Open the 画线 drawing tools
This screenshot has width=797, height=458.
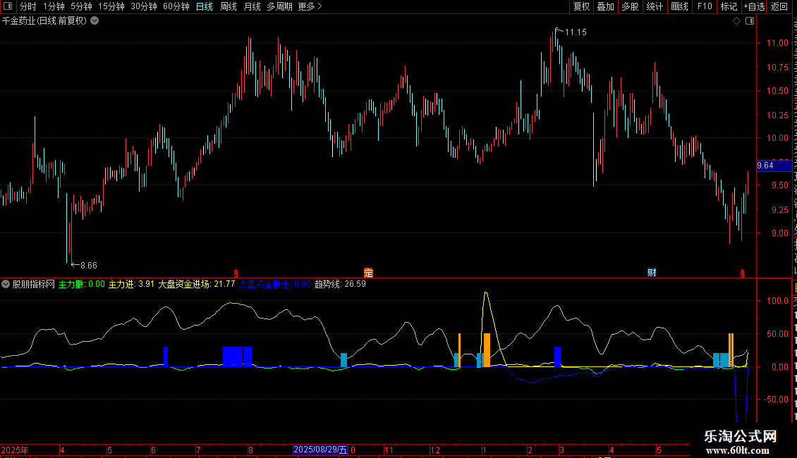[679, 6]
